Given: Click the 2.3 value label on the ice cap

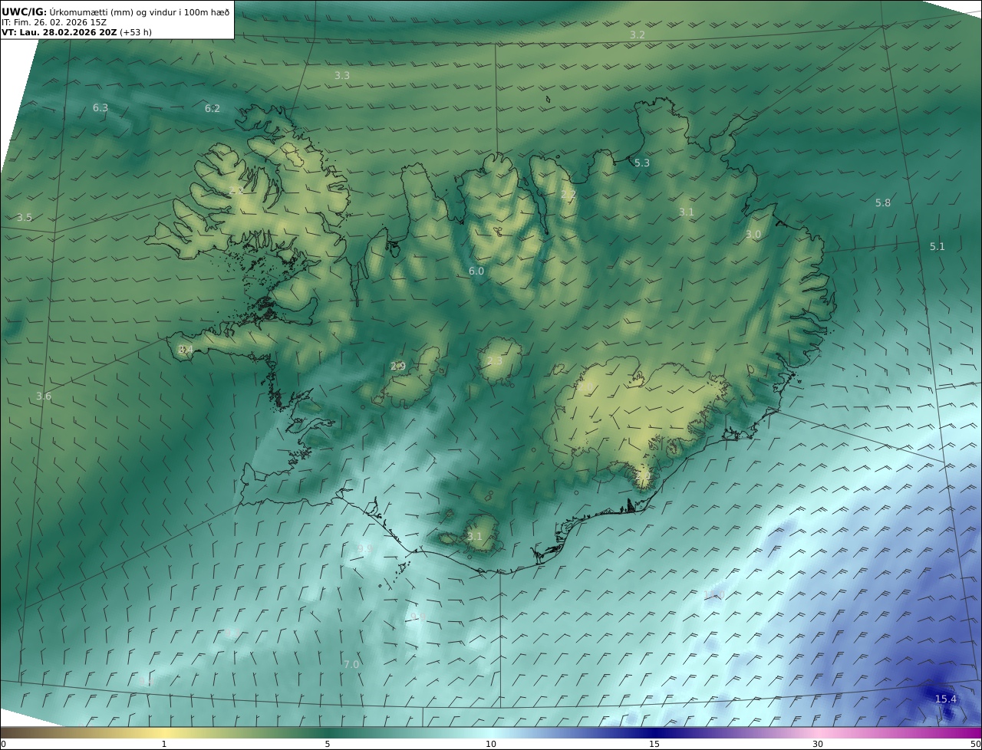Looking at the screenshot, I should pyautogui.click(x=495, y=361).
